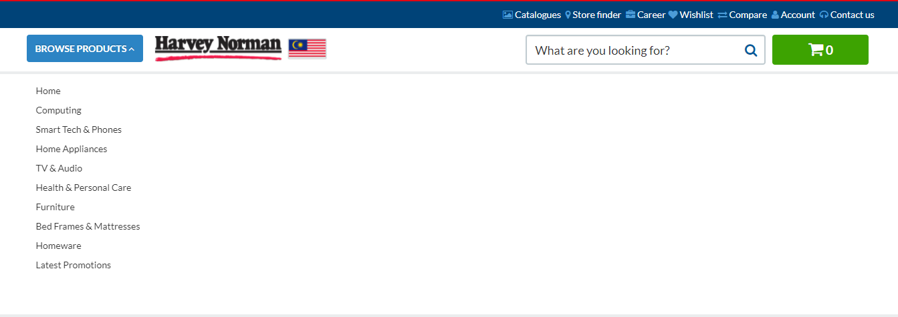Click the Account person icon
898x317 pixels.
[775, 15]
